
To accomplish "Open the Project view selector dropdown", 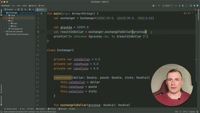I will tap(10, 9).
